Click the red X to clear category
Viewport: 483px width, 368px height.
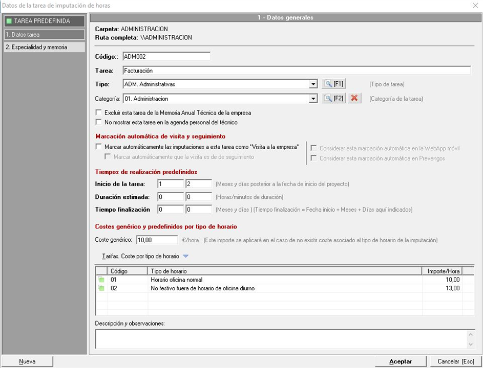[354, 98]
